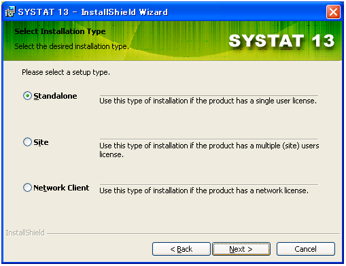Select the Standalone radio button

pyautogui.click(x=27, y=96)
